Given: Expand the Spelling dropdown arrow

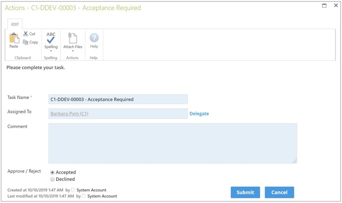Looking at the screenshot, I should [51, 51].
